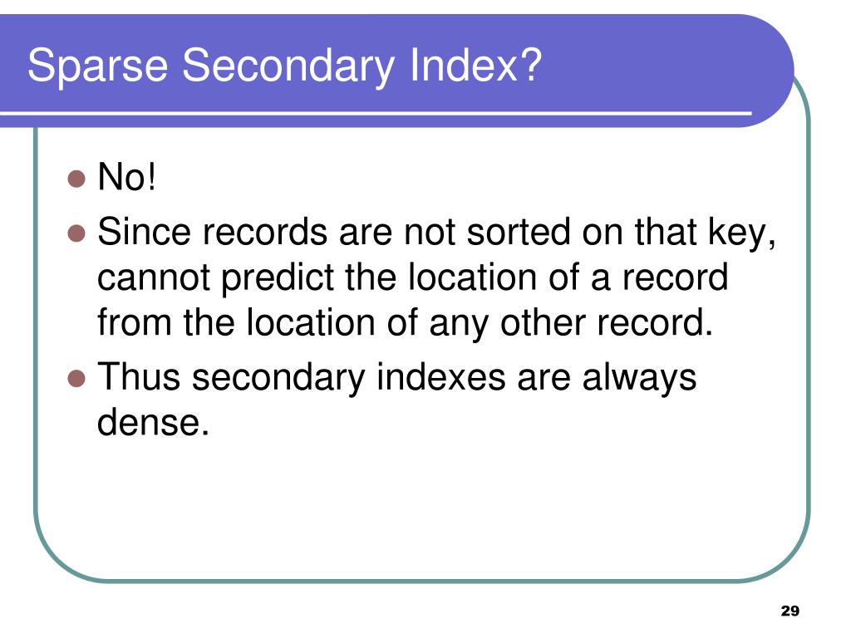The width and height of the screenshot is (851, 638).
Task: Click the word 'Secondary' in the title
Action: tap(288, 66)
